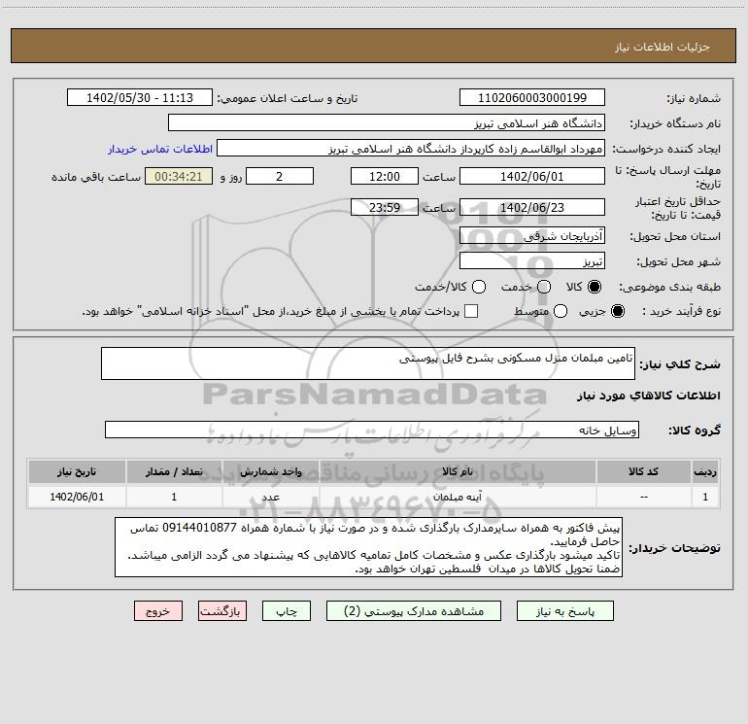Click table cell آینه مبلمان
Viewport: 748px width, 724px height.
tap(458, 497)
